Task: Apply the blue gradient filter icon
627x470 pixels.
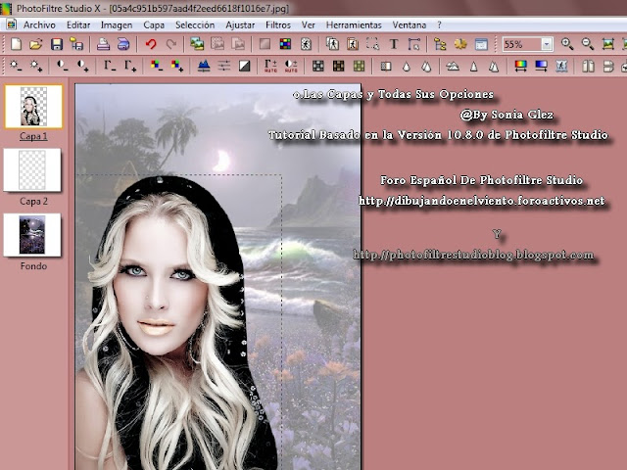Action: (x=541, y=66)
